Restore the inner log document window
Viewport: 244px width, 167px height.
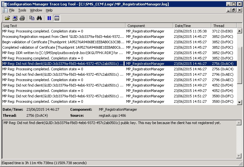pos(234,10)
